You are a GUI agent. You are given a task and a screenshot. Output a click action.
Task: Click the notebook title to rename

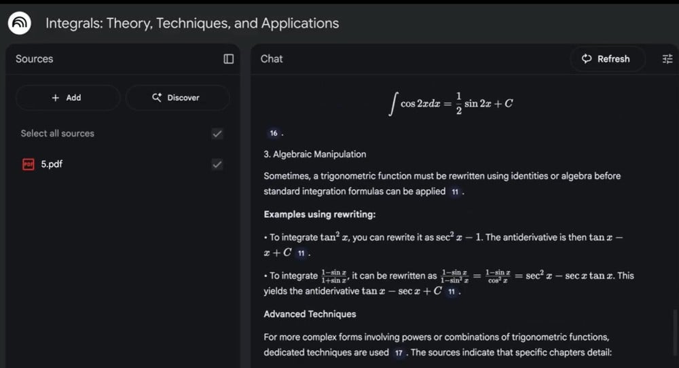[192, 23]
